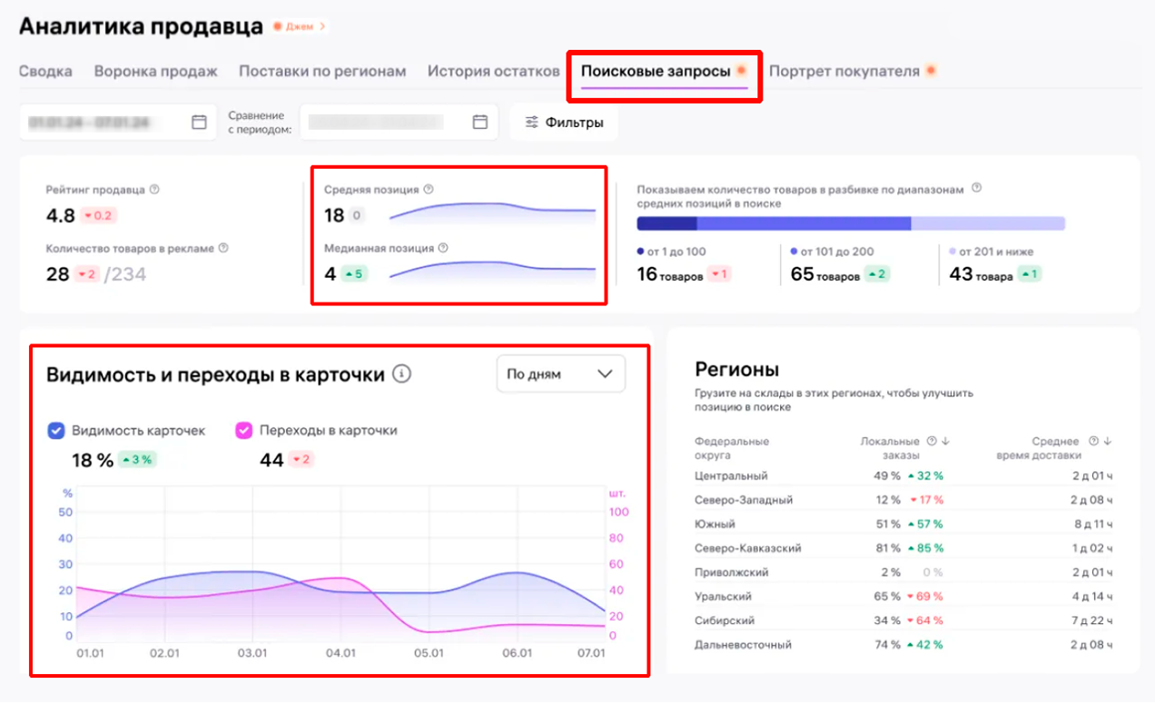Toggle sorting on Среднее время доставки column
1155x714 pixels.
(1106, 441)
